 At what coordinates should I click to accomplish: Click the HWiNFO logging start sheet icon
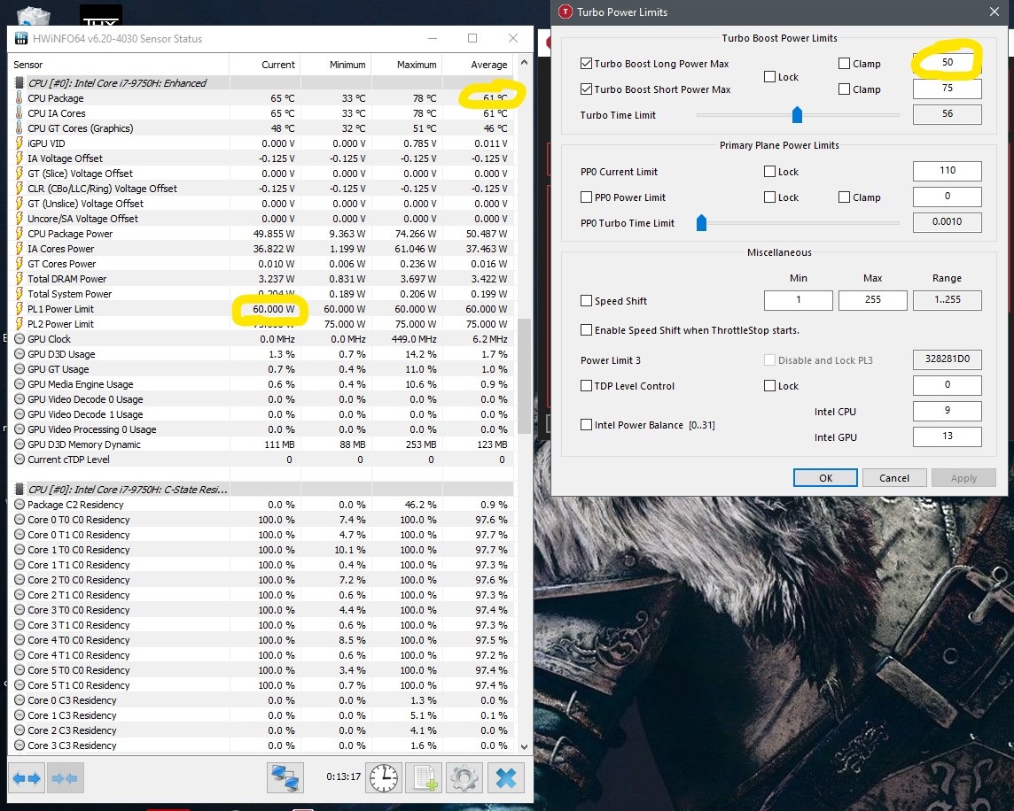[425, 777]
